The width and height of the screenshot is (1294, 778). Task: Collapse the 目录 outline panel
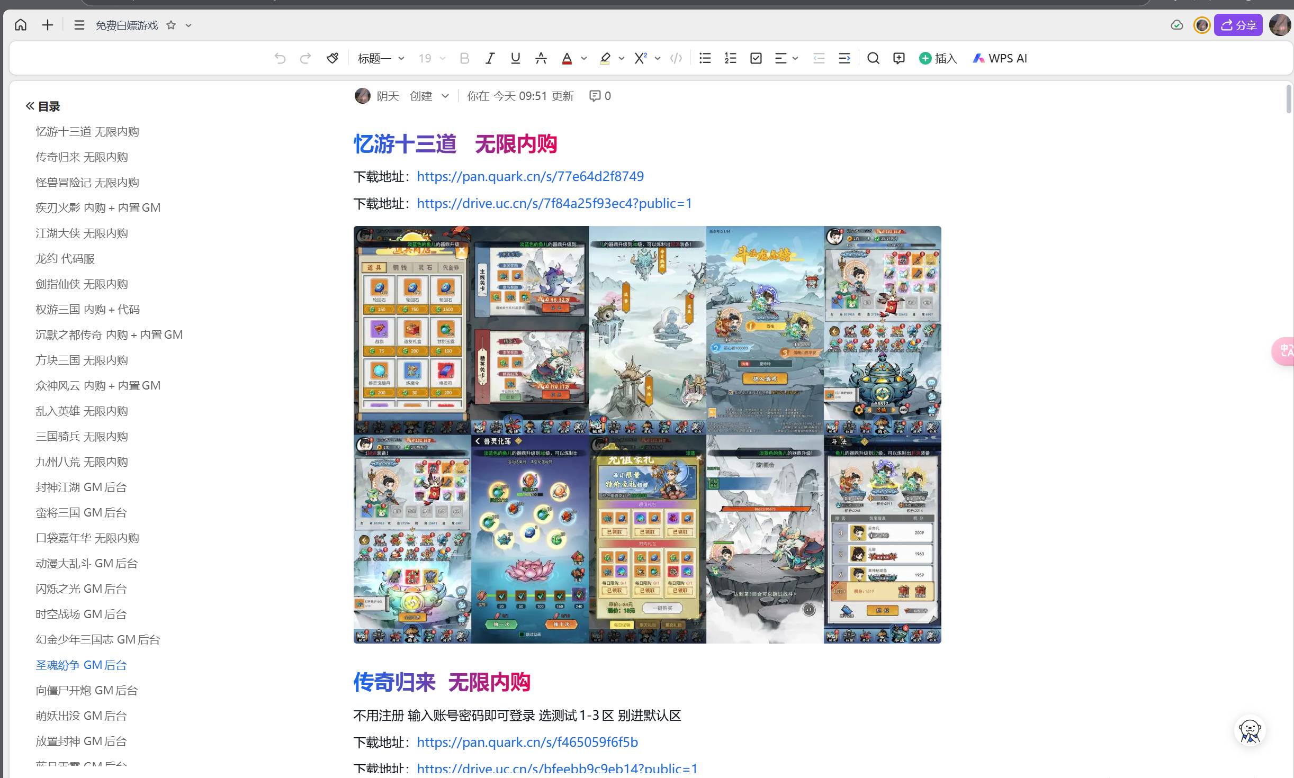click(x=30, y=106)
